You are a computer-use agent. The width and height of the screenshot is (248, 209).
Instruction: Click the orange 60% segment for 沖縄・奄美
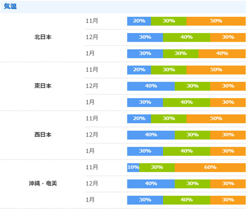(x=210, y=167)
